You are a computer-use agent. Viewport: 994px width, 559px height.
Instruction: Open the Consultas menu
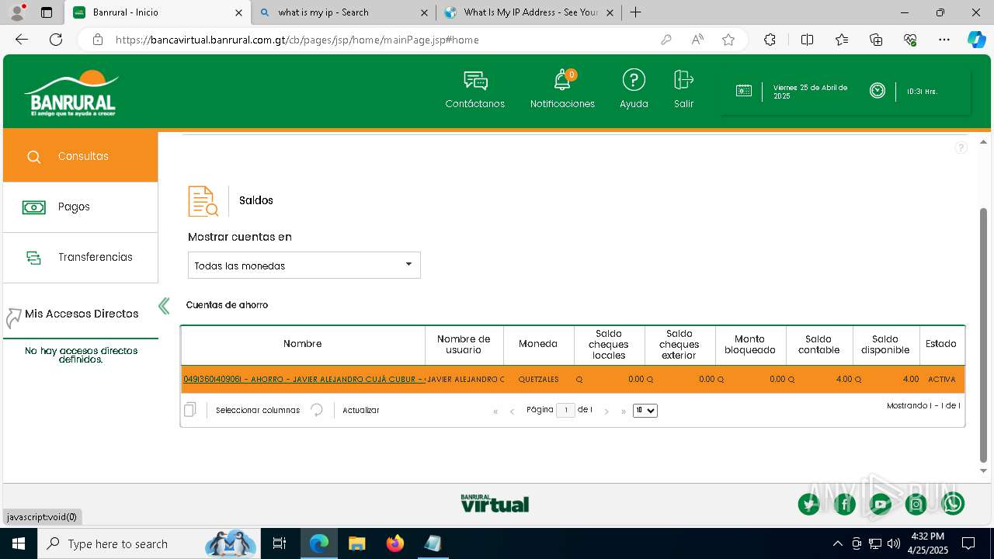coord(81,156)
